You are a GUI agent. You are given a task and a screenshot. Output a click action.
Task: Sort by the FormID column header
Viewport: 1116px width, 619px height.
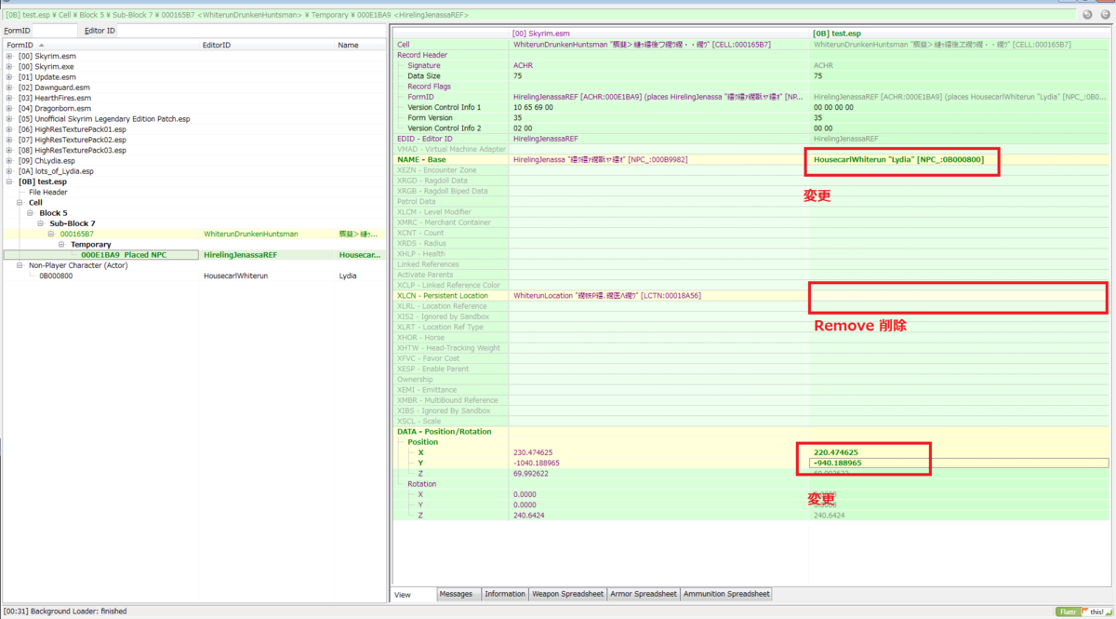[x=100, y=45]
